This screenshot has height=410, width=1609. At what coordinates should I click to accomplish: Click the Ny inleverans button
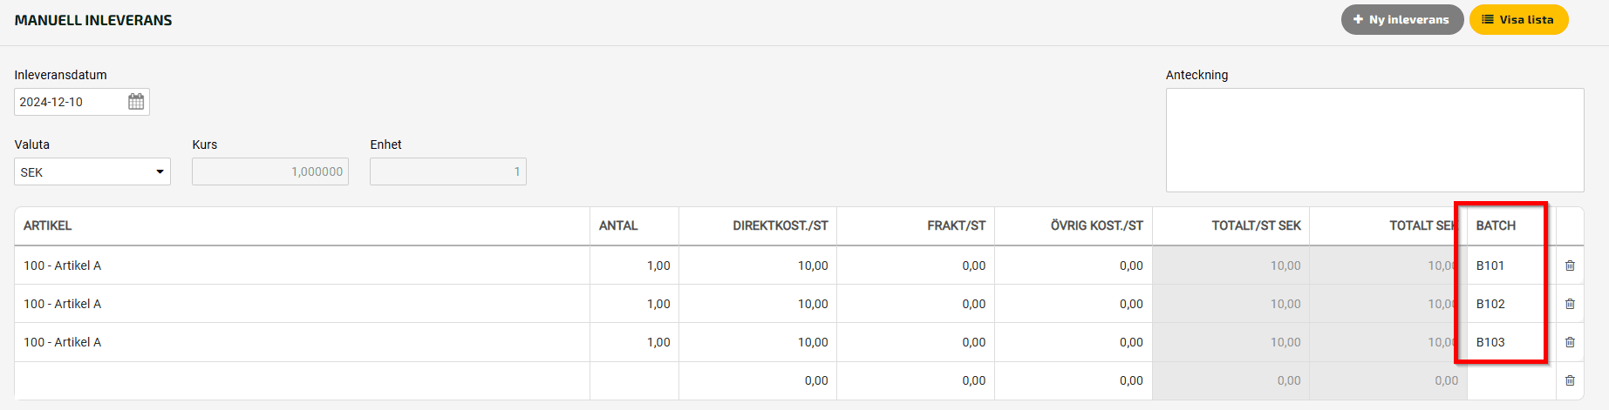pyautogui.click(x=1401, y=19)
